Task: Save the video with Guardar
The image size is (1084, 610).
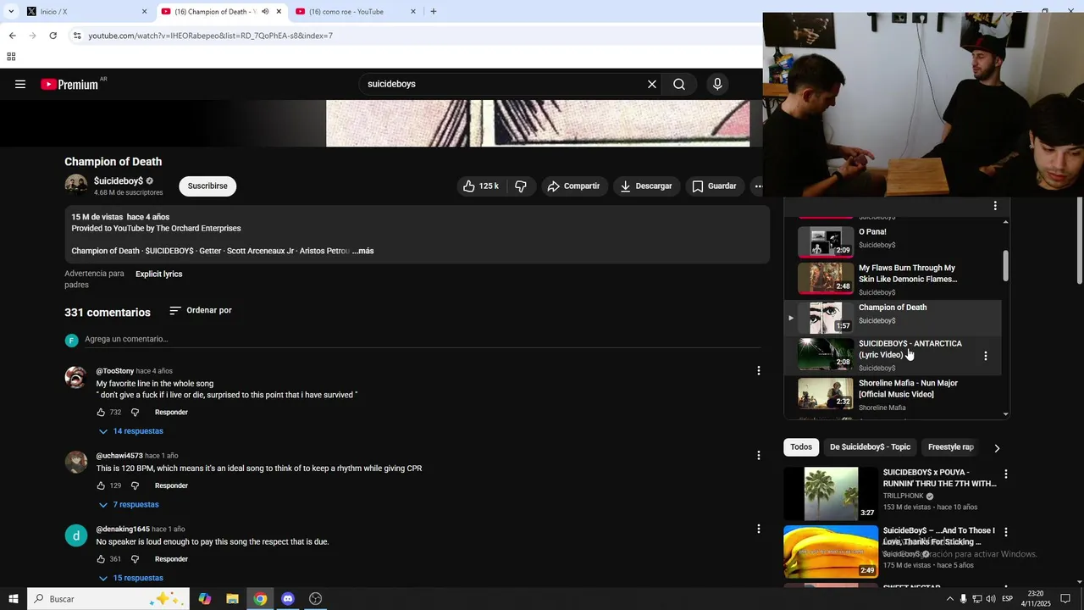Action: click(715, 186)
